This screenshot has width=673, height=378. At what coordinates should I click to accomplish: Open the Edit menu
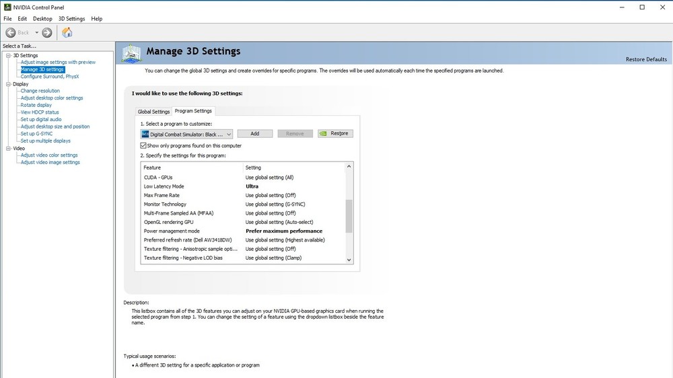[22, 19]
